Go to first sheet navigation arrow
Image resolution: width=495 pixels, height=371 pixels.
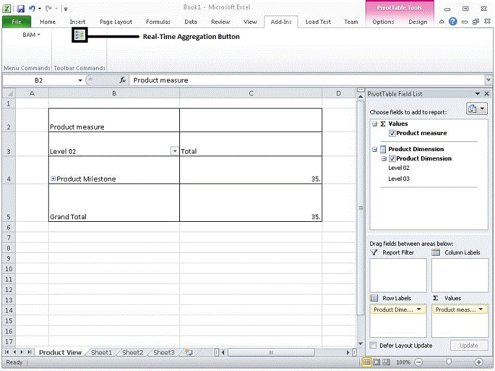click(7, 352)
